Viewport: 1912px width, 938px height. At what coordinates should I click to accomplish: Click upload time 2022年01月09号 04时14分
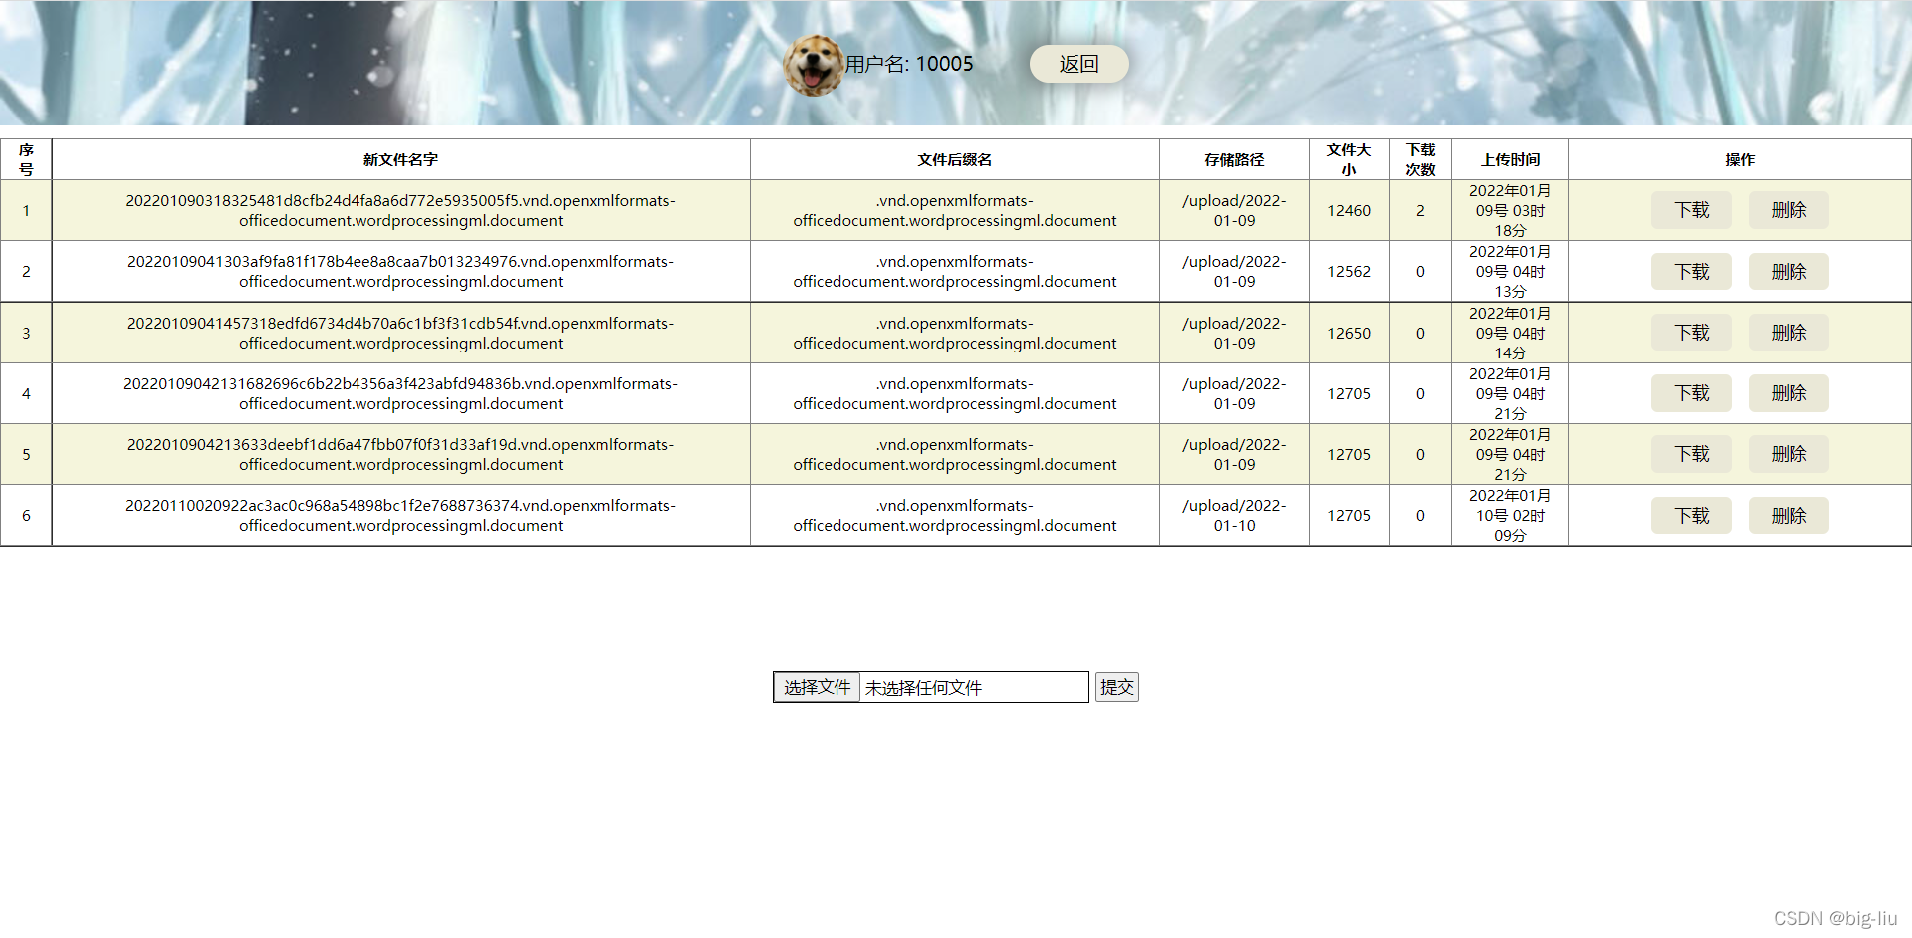1510,333
